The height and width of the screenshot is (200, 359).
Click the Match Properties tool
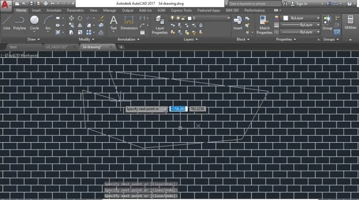click(x=264, y=25)
